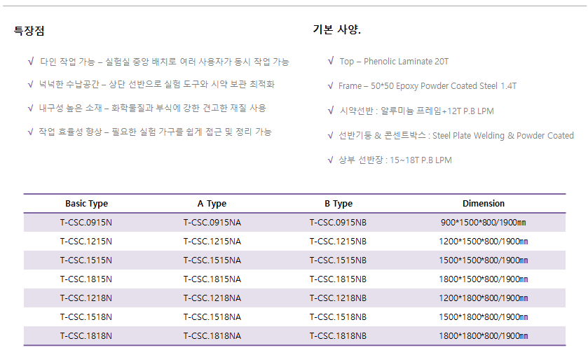Select model T-CSC.1515NB cell

338,260
